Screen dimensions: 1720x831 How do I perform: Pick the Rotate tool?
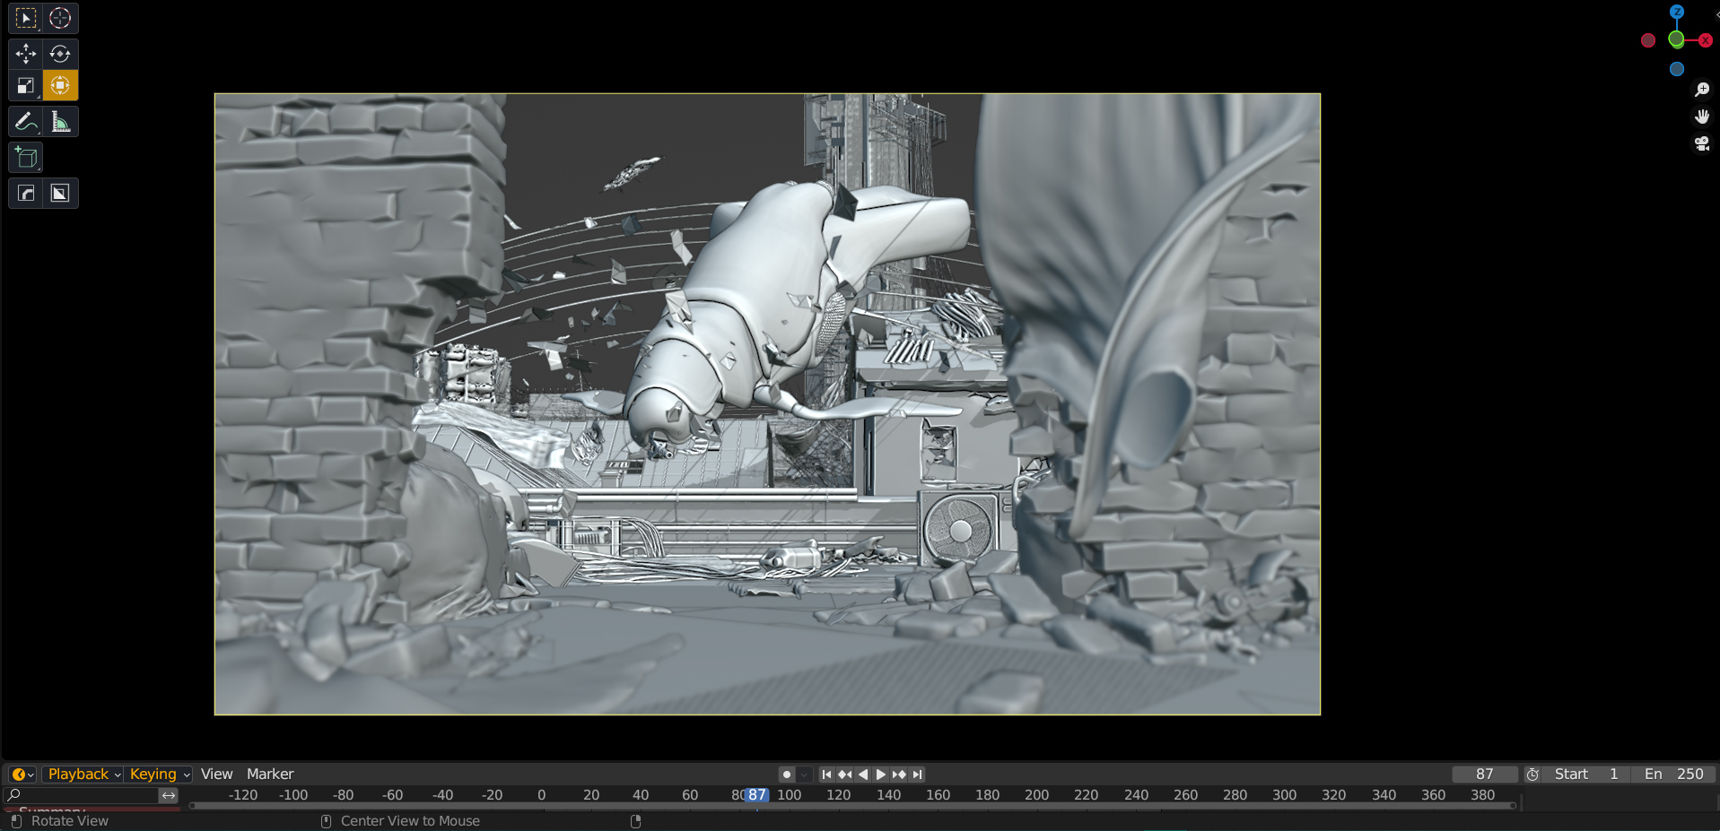60,54
